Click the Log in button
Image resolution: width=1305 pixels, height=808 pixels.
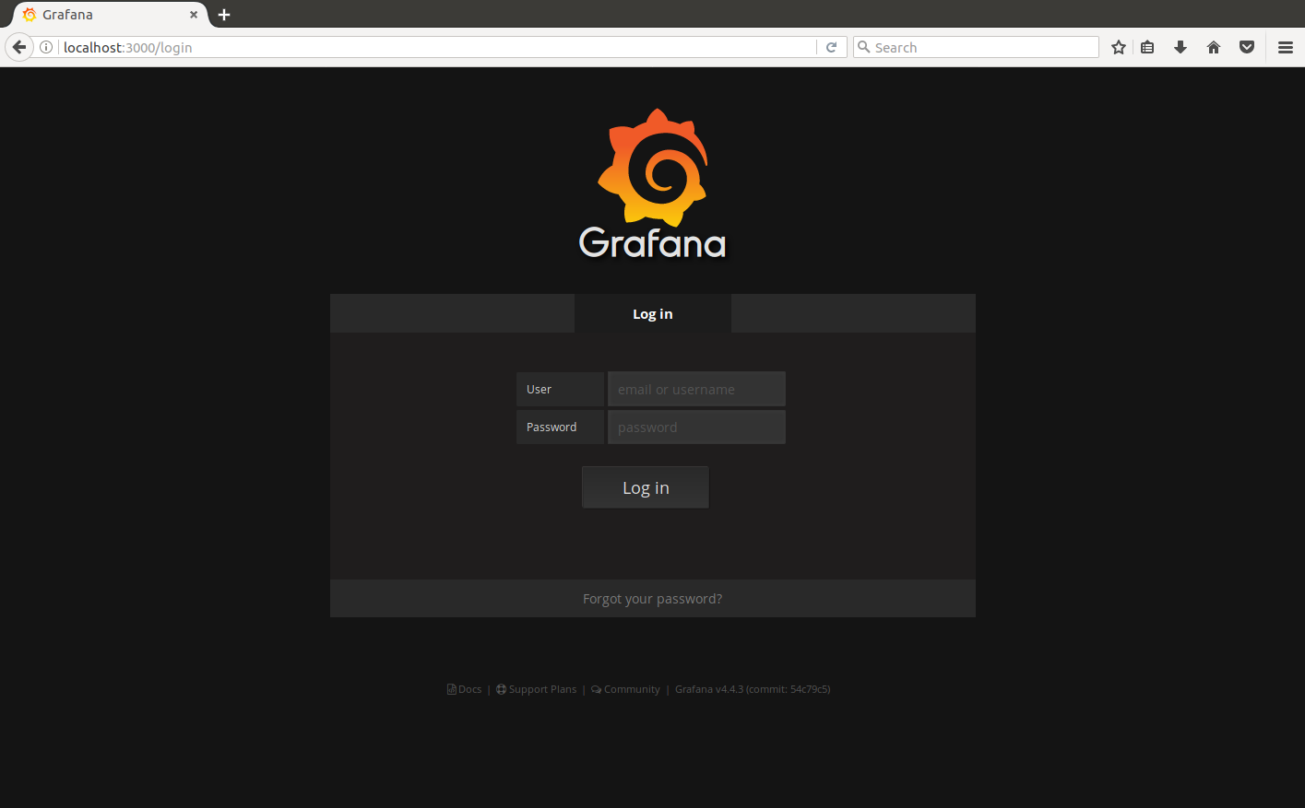tap(646, 487)
